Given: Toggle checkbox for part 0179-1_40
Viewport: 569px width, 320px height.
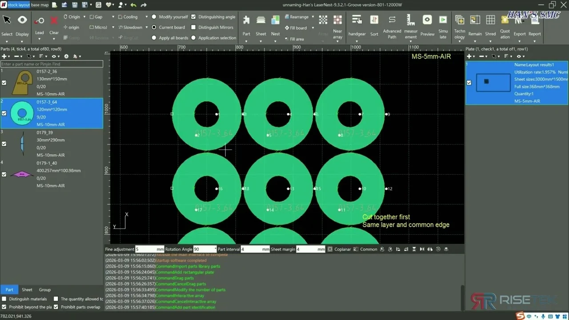Looking at the screenshot, I should click(4, 174).
